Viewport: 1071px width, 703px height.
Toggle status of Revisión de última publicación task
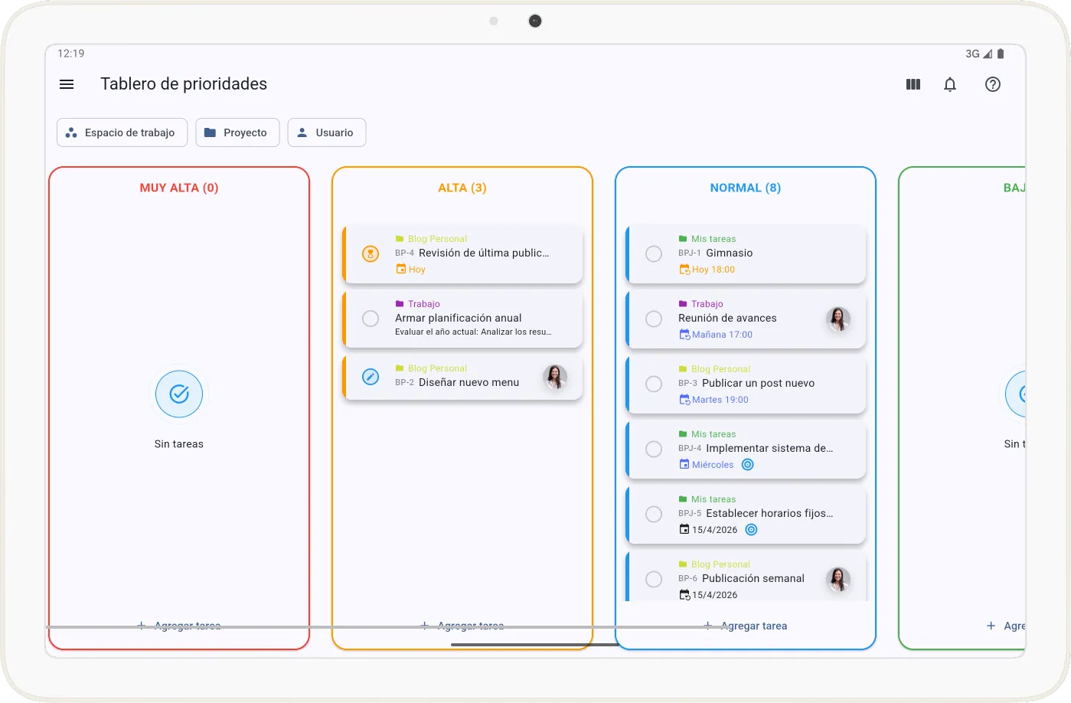point(371,253)
